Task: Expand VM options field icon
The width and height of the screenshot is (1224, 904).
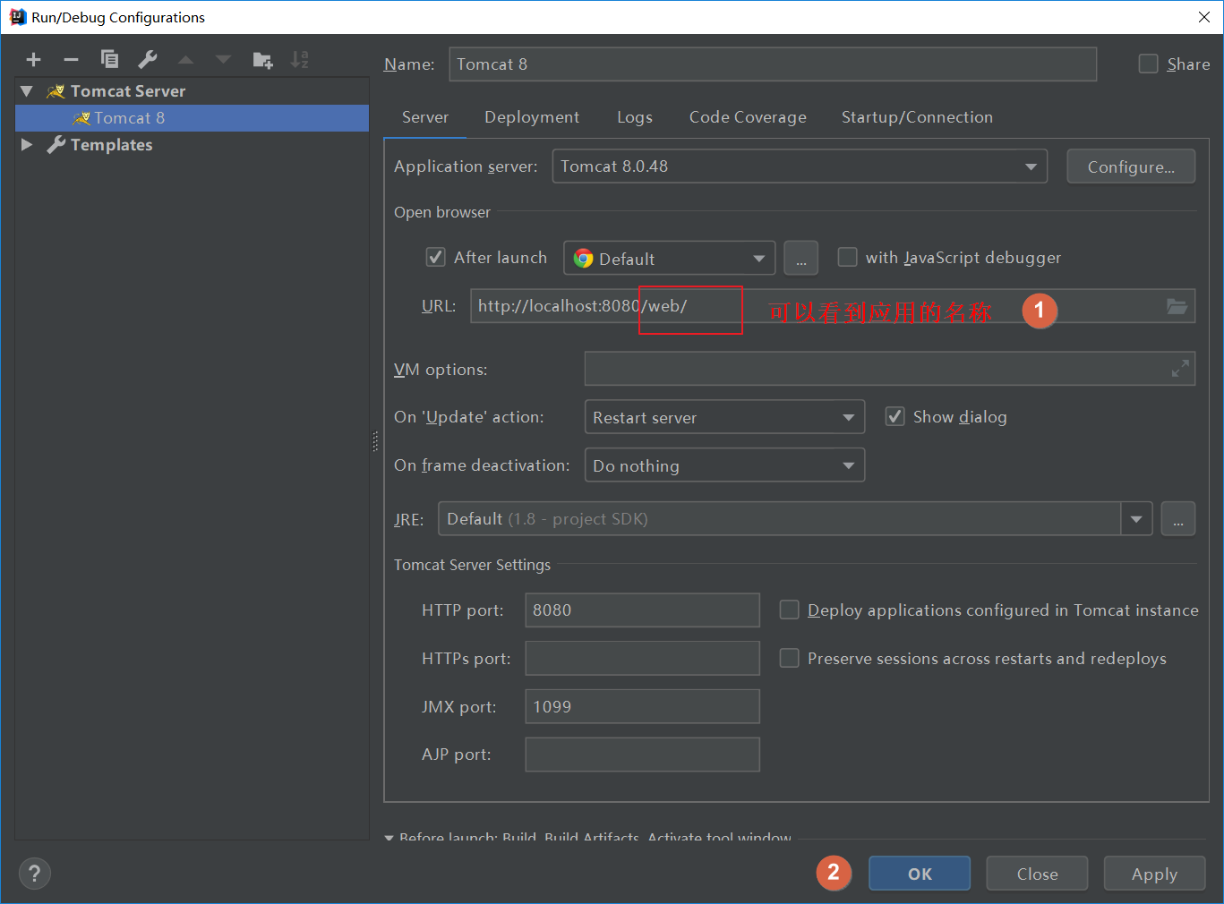Action: coord(1181,368)
